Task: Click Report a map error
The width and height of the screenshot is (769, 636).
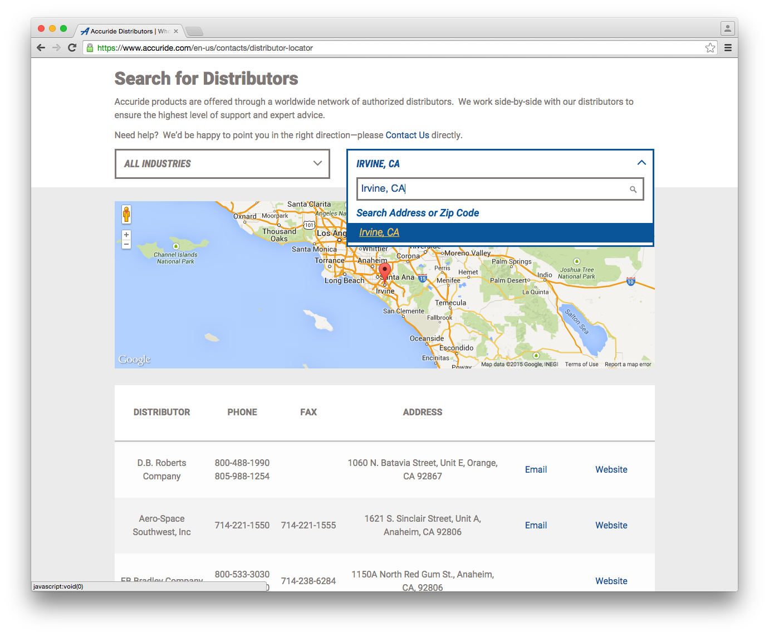Action: click(628, 363)
